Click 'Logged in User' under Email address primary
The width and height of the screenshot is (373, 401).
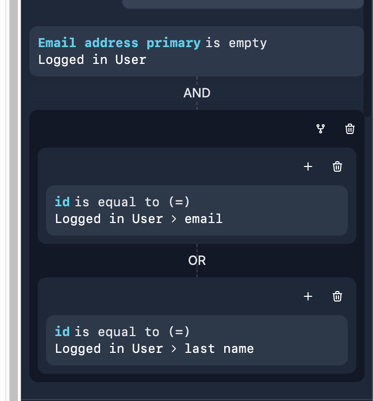click(92, 60)
